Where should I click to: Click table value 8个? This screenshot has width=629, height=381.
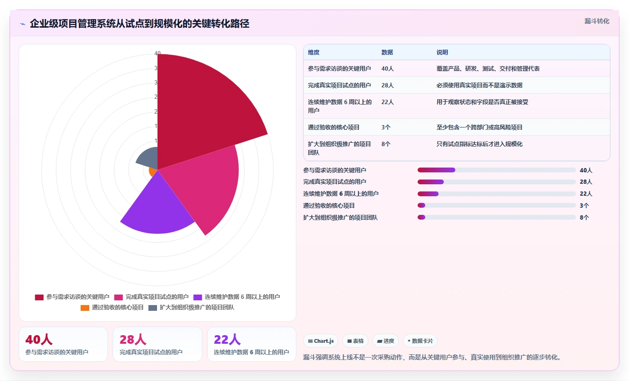point(386,144)
